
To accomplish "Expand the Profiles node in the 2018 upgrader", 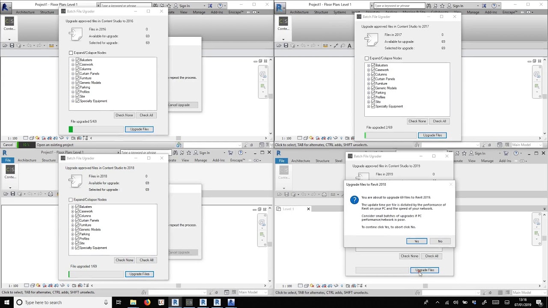I will pyautogui.click(x=73, y=239).
